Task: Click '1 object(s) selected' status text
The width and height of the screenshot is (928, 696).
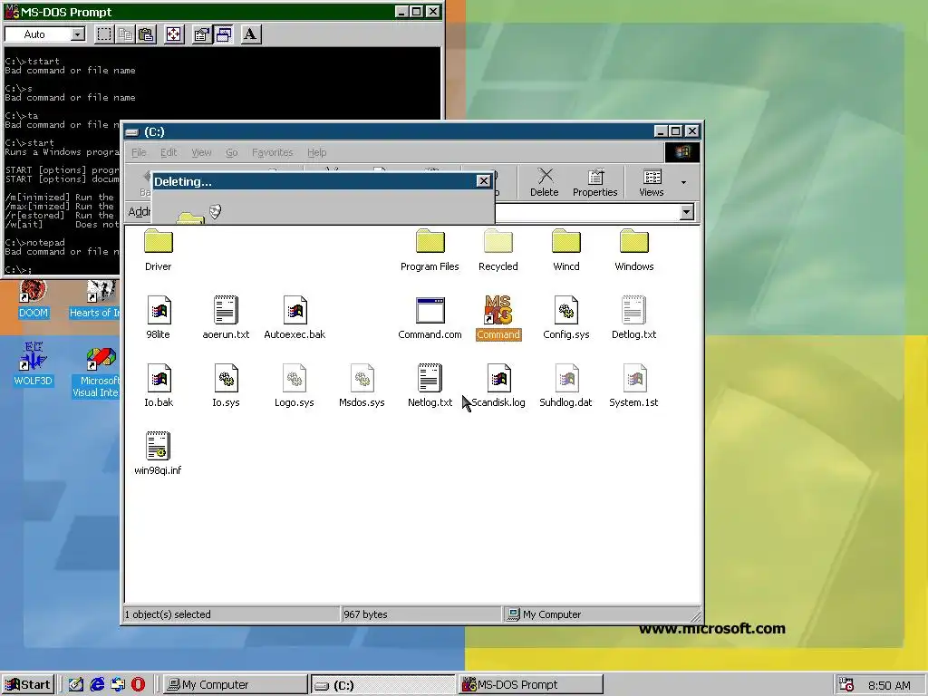Action: (168, 614)
